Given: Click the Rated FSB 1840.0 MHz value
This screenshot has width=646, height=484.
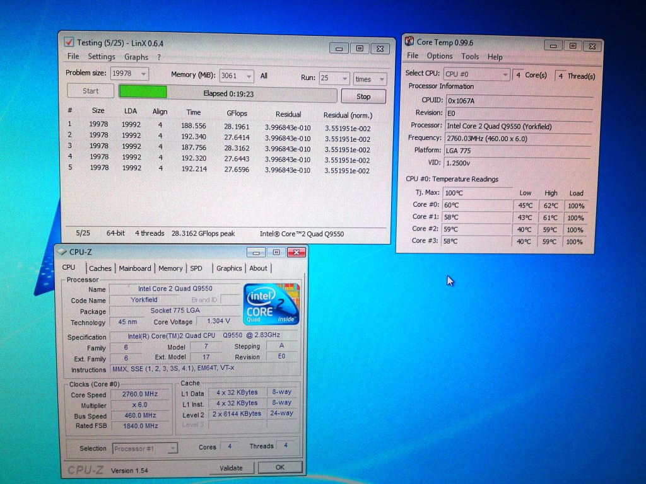Looking at the screenshot, I should tap(140, 426).
